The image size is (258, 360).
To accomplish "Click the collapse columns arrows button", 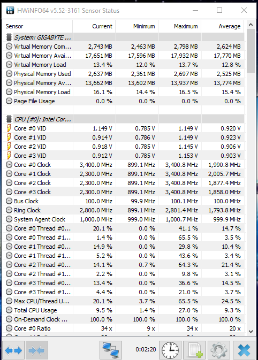I will point(37,350).
